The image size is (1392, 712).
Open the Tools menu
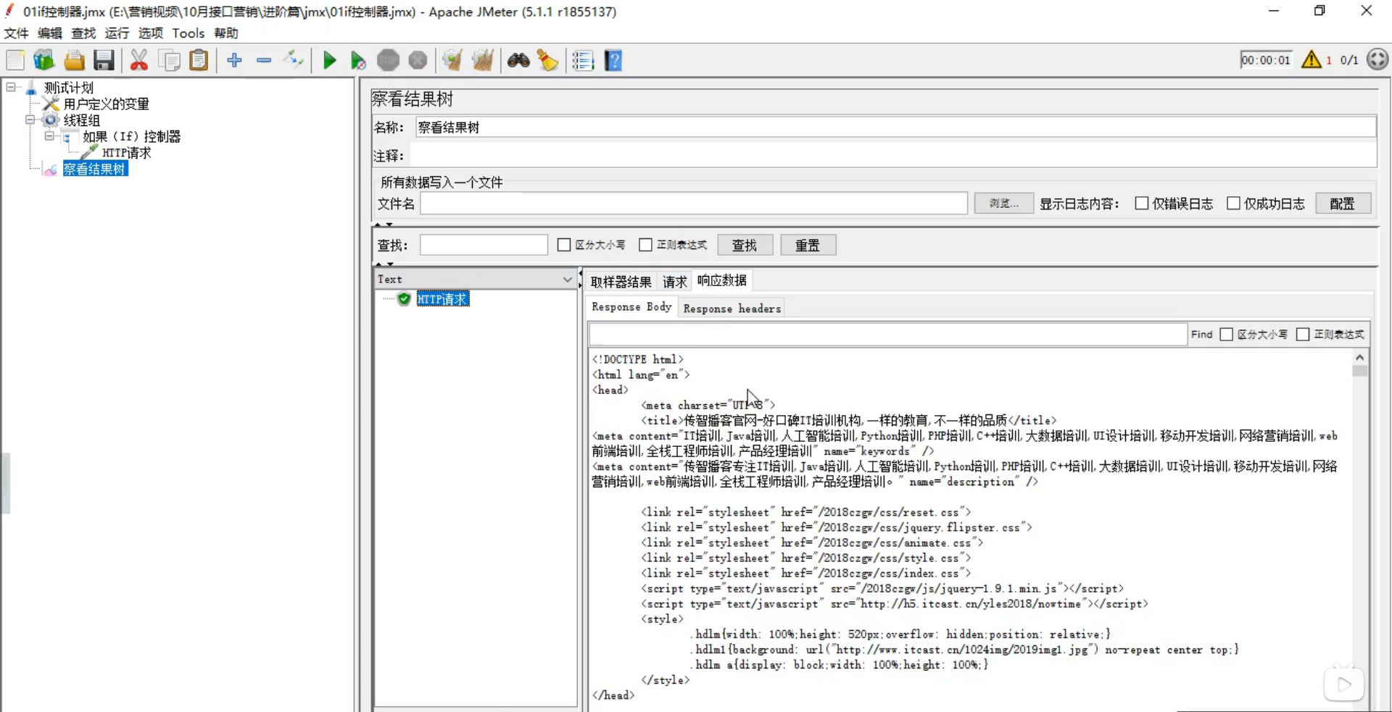(x=188, y=33)
